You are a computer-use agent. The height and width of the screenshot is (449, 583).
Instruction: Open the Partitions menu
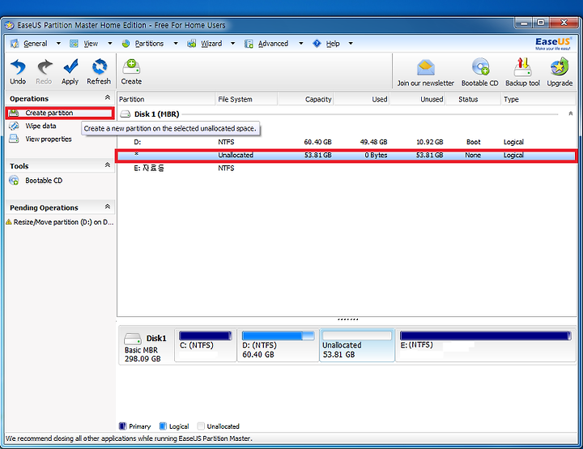click(149, 44)
